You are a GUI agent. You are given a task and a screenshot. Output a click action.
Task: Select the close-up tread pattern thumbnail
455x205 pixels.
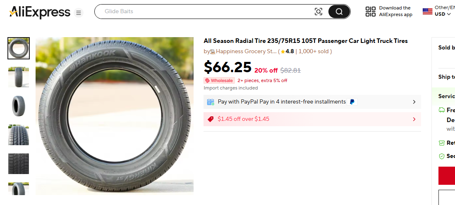pos(19,164)
